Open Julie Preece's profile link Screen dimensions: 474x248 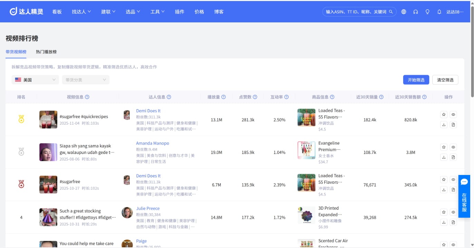pyautogui.click(x=148, y=208)
